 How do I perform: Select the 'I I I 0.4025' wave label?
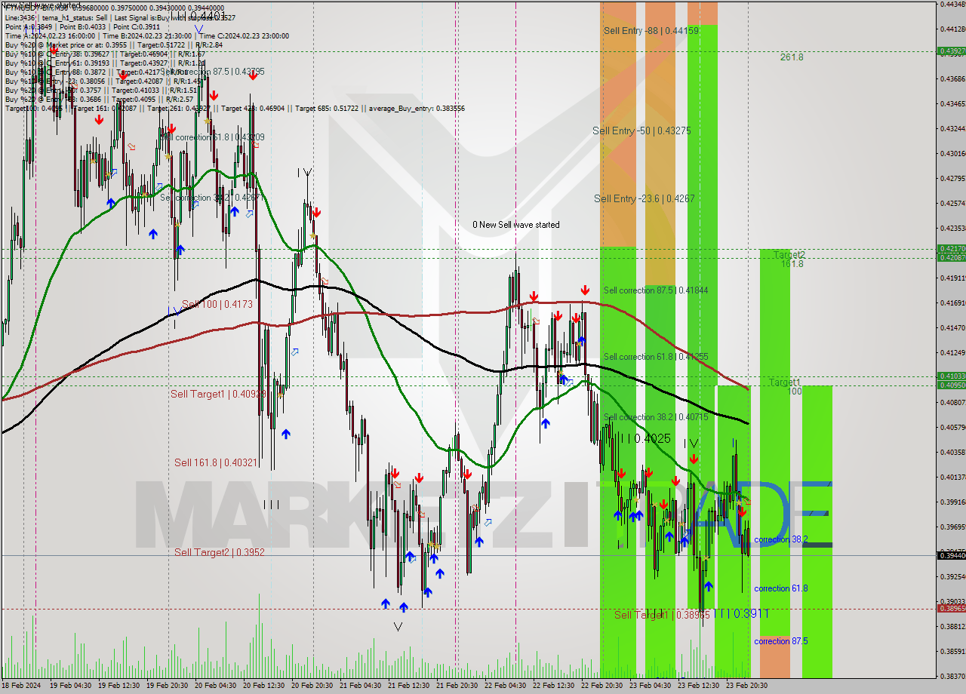644,438
